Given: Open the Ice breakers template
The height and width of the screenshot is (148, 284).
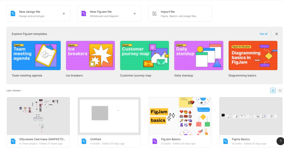Looking at the screenshot, I should coord(90,56).
